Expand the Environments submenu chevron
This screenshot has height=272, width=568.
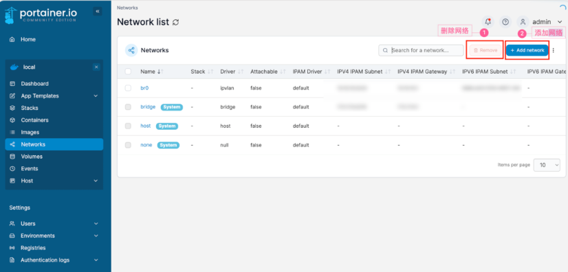click(96, 236)
